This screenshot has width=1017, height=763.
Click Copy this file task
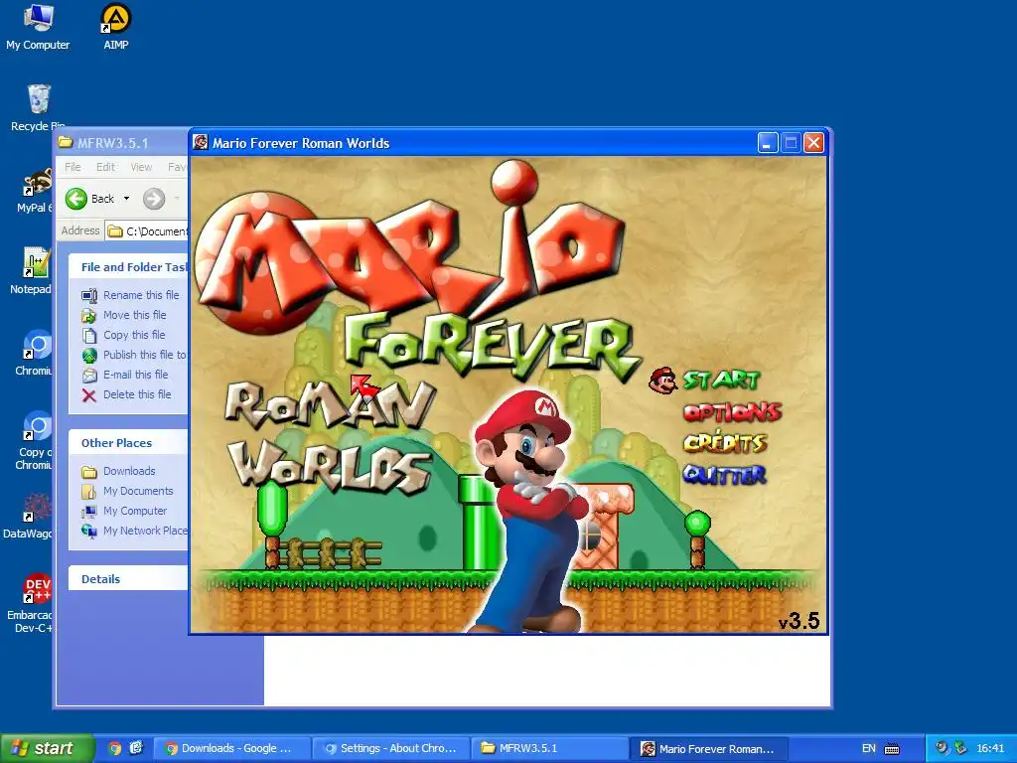click(x=134, y=335)
